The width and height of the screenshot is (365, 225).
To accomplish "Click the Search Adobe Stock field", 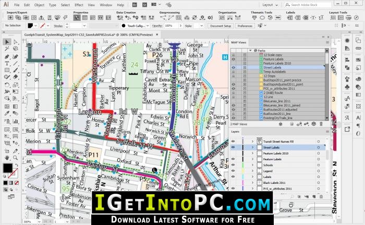I will point(308,5).
